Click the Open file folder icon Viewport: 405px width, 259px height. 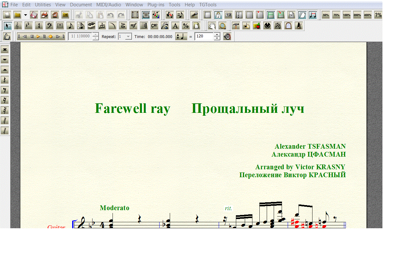[x=17, y=15]
